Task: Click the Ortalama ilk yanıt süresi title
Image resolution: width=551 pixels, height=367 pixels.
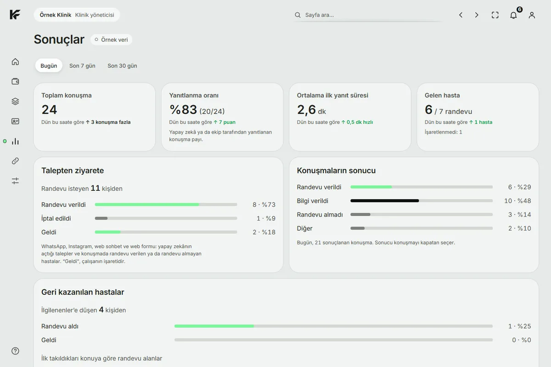Action: pyautogui.click(x=332, y=95)
